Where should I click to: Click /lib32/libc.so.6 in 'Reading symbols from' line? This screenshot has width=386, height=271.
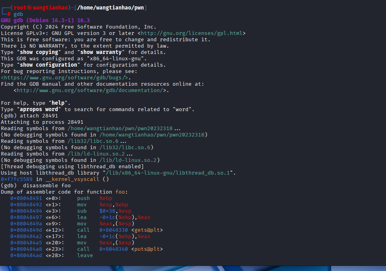[93, 141]
